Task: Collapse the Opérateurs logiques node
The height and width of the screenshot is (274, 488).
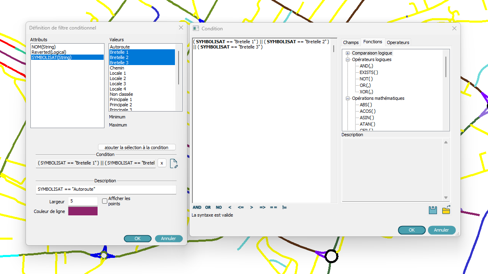Action: (x=347, y=60)
